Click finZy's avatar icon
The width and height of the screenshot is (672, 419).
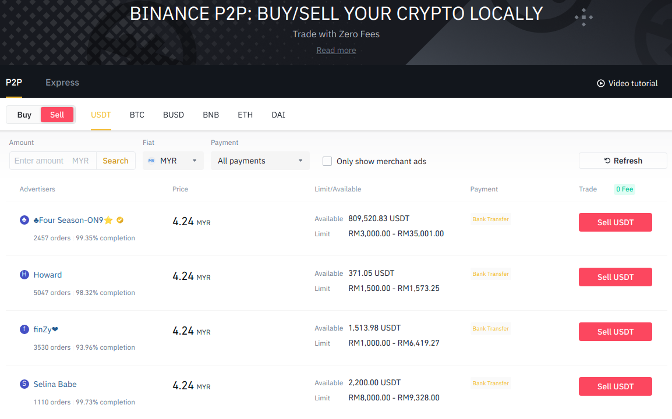24,329
